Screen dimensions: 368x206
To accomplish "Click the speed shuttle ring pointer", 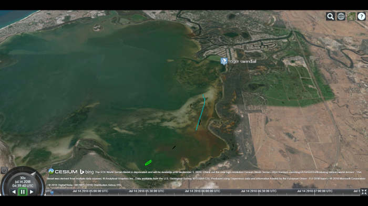I will pos(33,174).
